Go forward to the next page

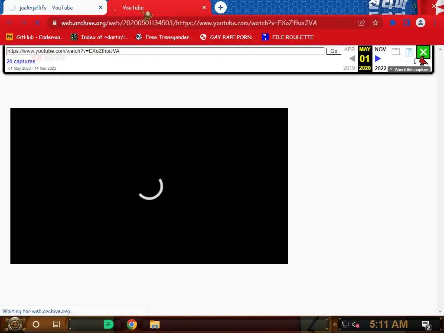[x=24, y=23]
